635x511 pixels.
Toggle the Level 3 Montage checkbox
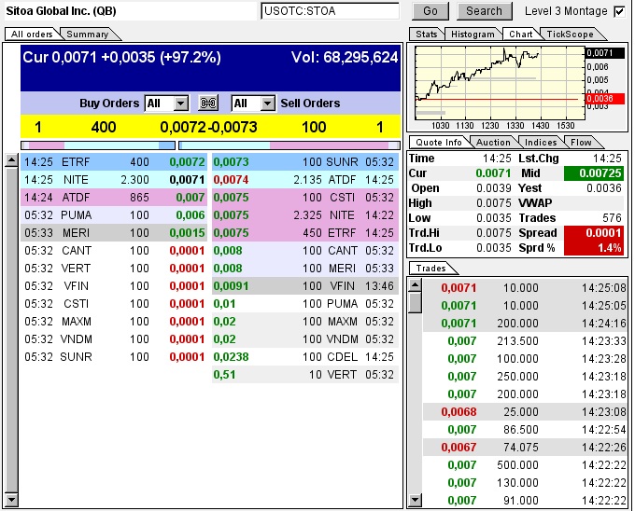pyautogui.click(x=618, y=11)
